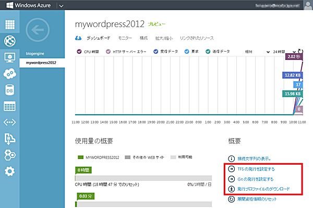The image size is (313, 208).
Task: Click the 12.82 KB chart value tag
Action: point(293,75)
